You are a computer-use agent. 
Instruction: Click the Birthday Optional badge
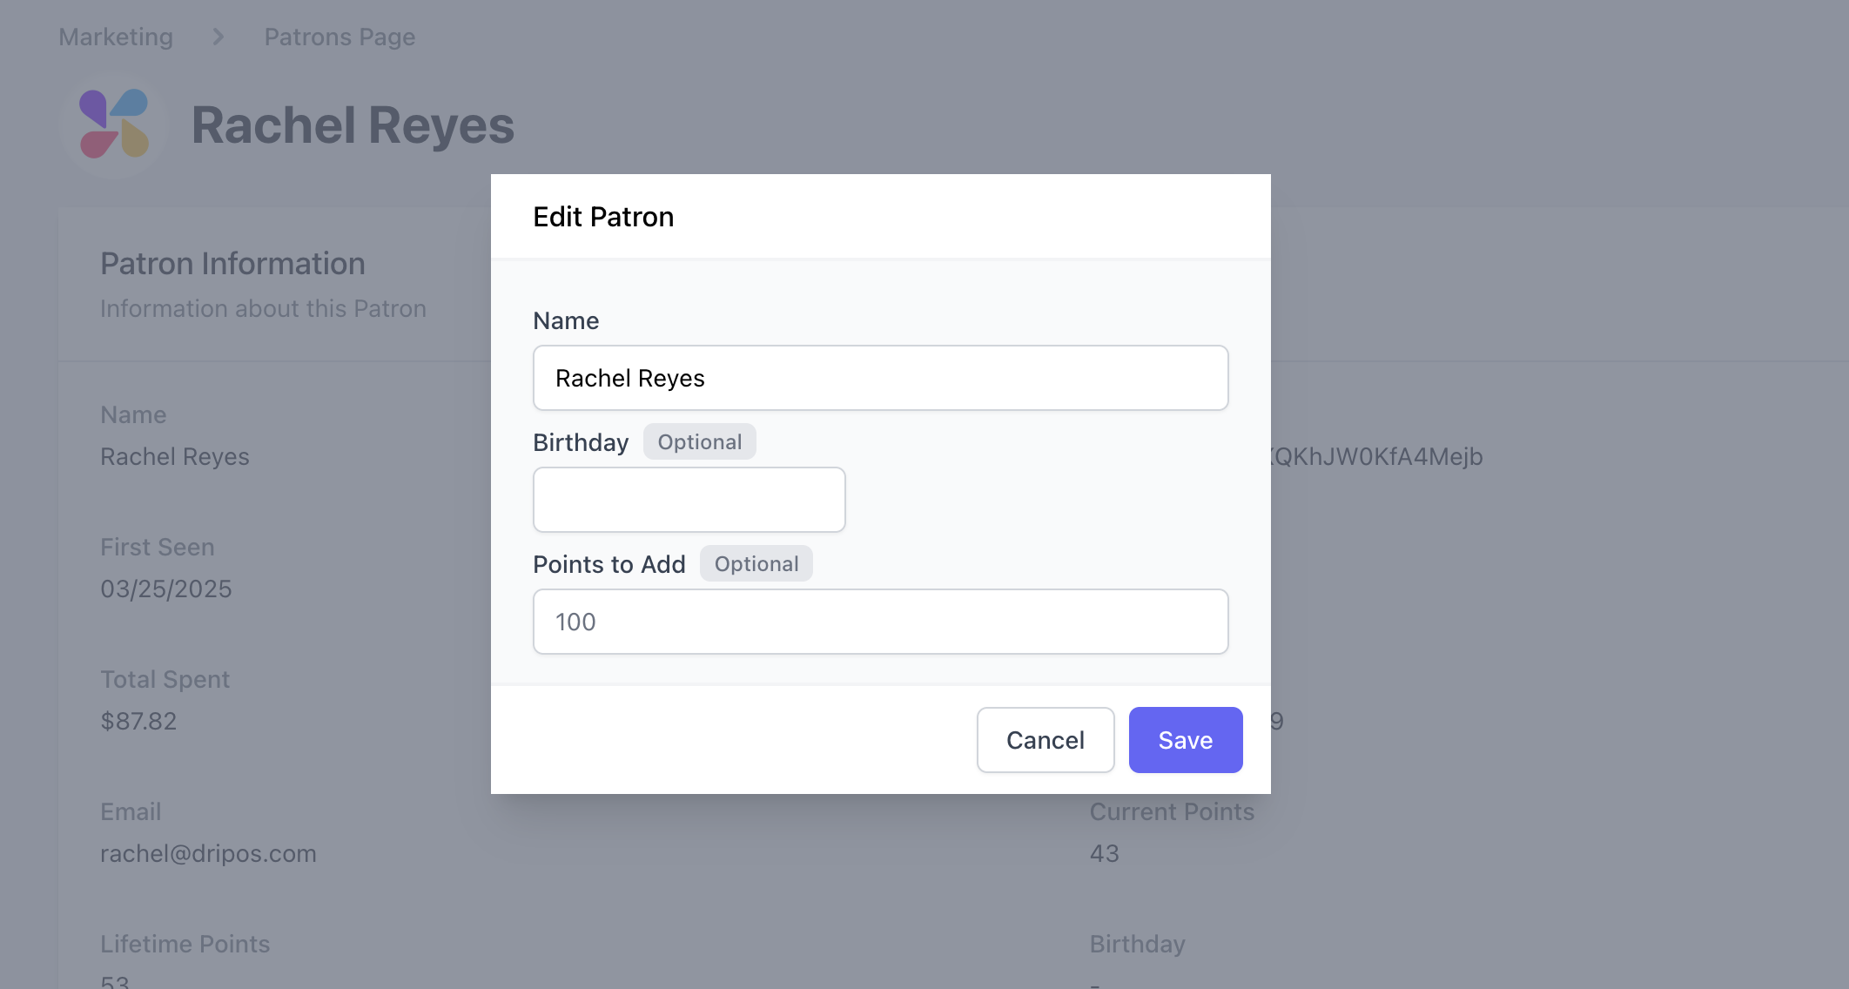tap(699, 441)
